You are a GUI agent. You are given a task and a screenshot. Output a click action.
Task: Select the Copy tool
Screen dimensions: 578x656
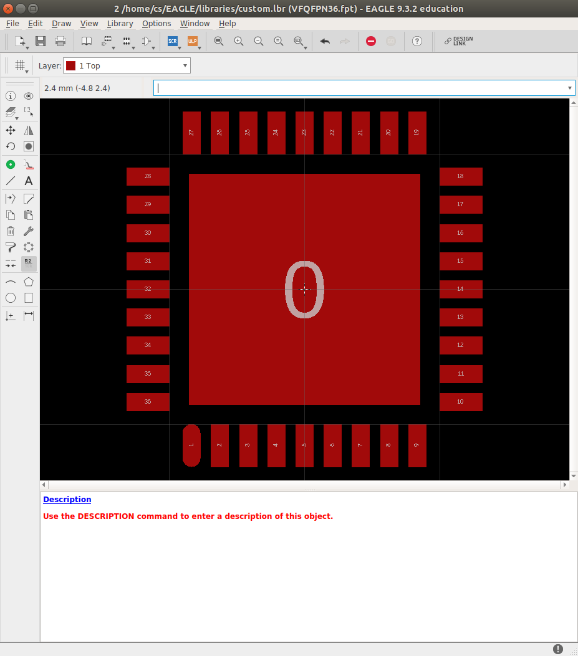click(11, 215)
